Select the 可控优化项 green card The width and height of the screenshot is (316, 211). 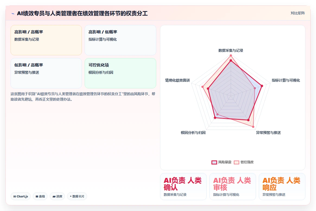120,73
